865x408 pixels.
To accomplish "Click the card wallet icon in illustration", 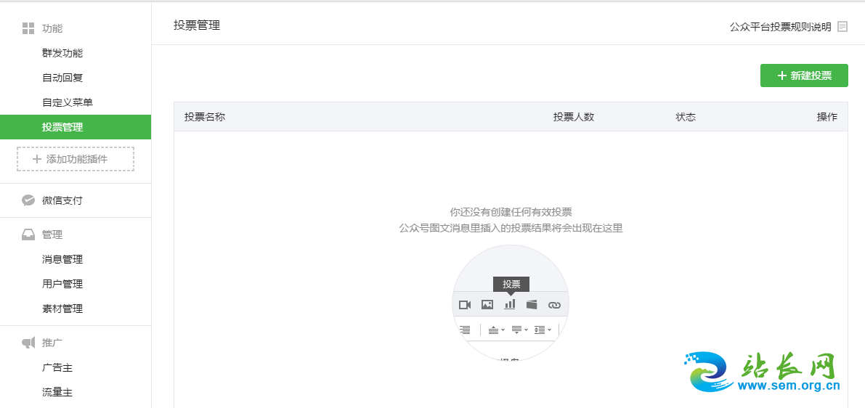I will (532, 305).
